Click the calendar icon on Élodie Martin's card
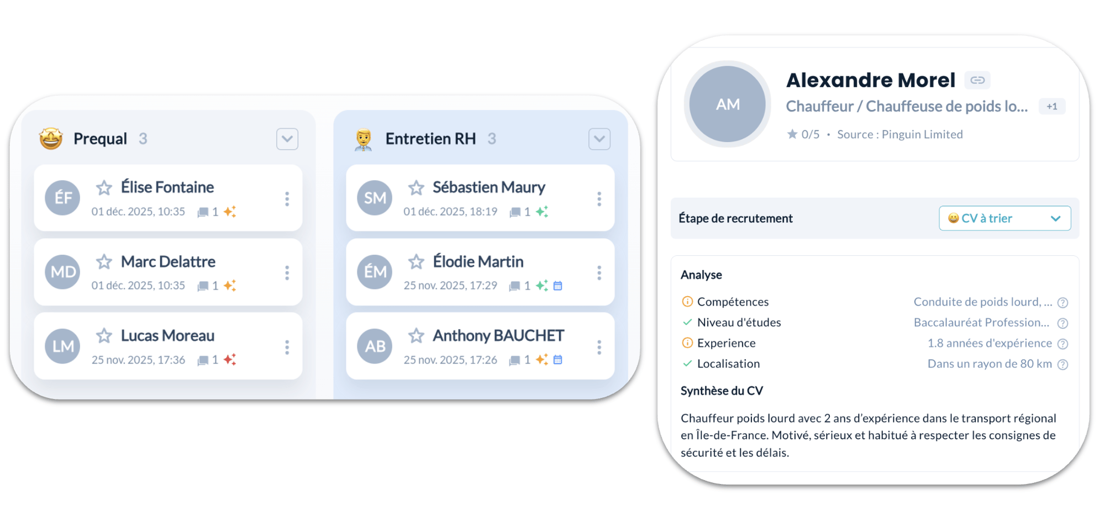The height and width of the screenshot is (515, 1105). pos(558,286)
